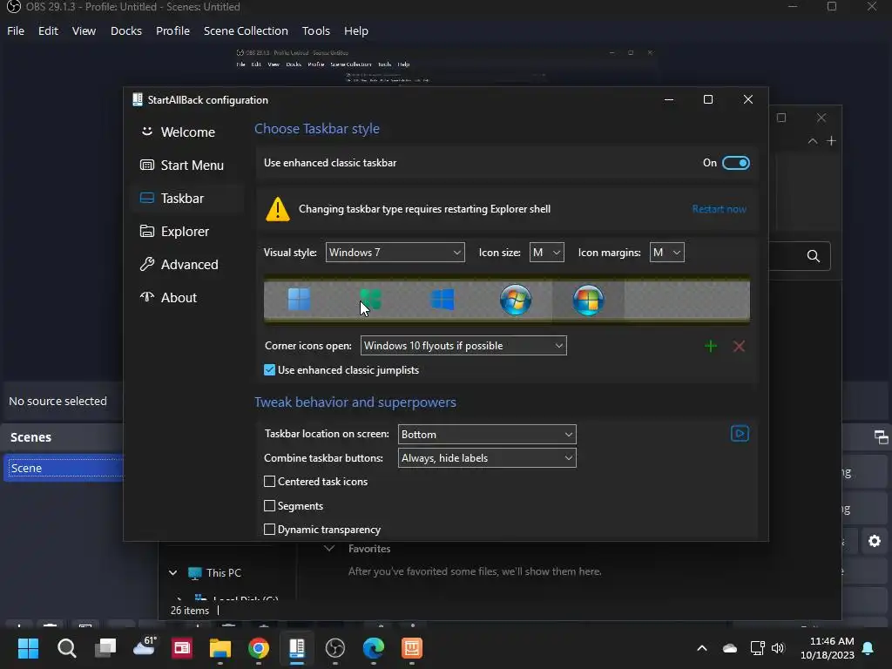Open Google Chrome from taskbar
The image size is (892, 669).
[x=258, y=648]
